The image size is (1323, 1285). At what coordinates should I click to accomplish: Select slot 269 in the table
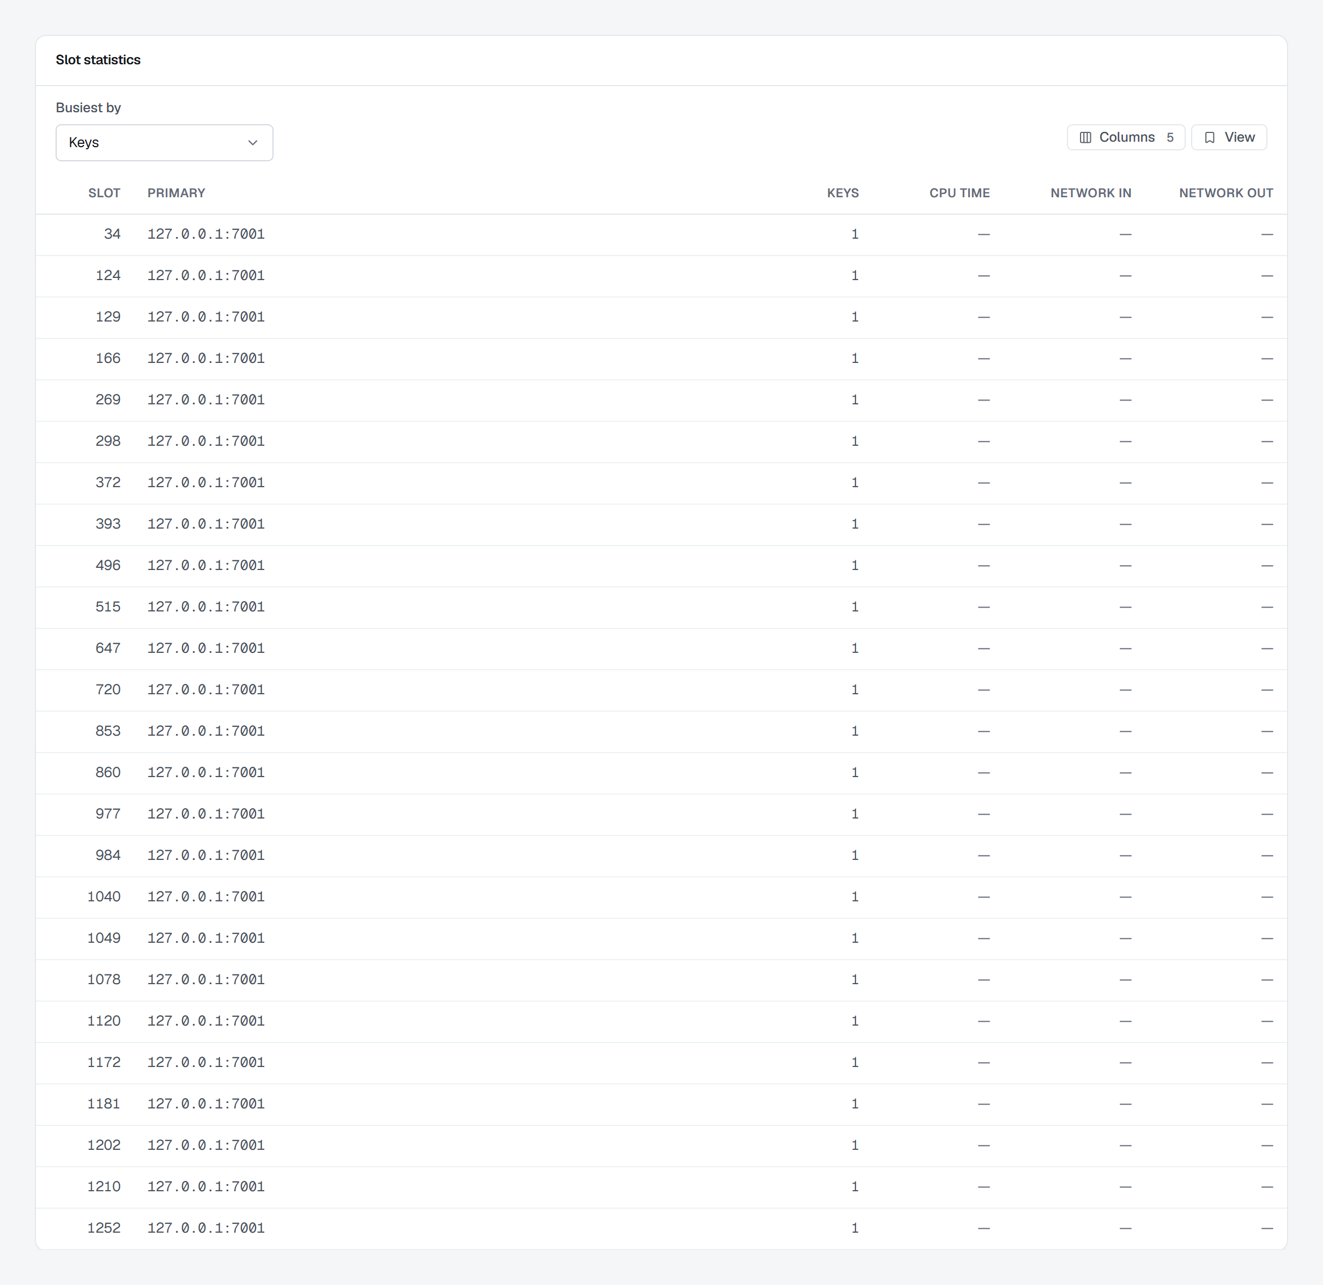[661, 400]
